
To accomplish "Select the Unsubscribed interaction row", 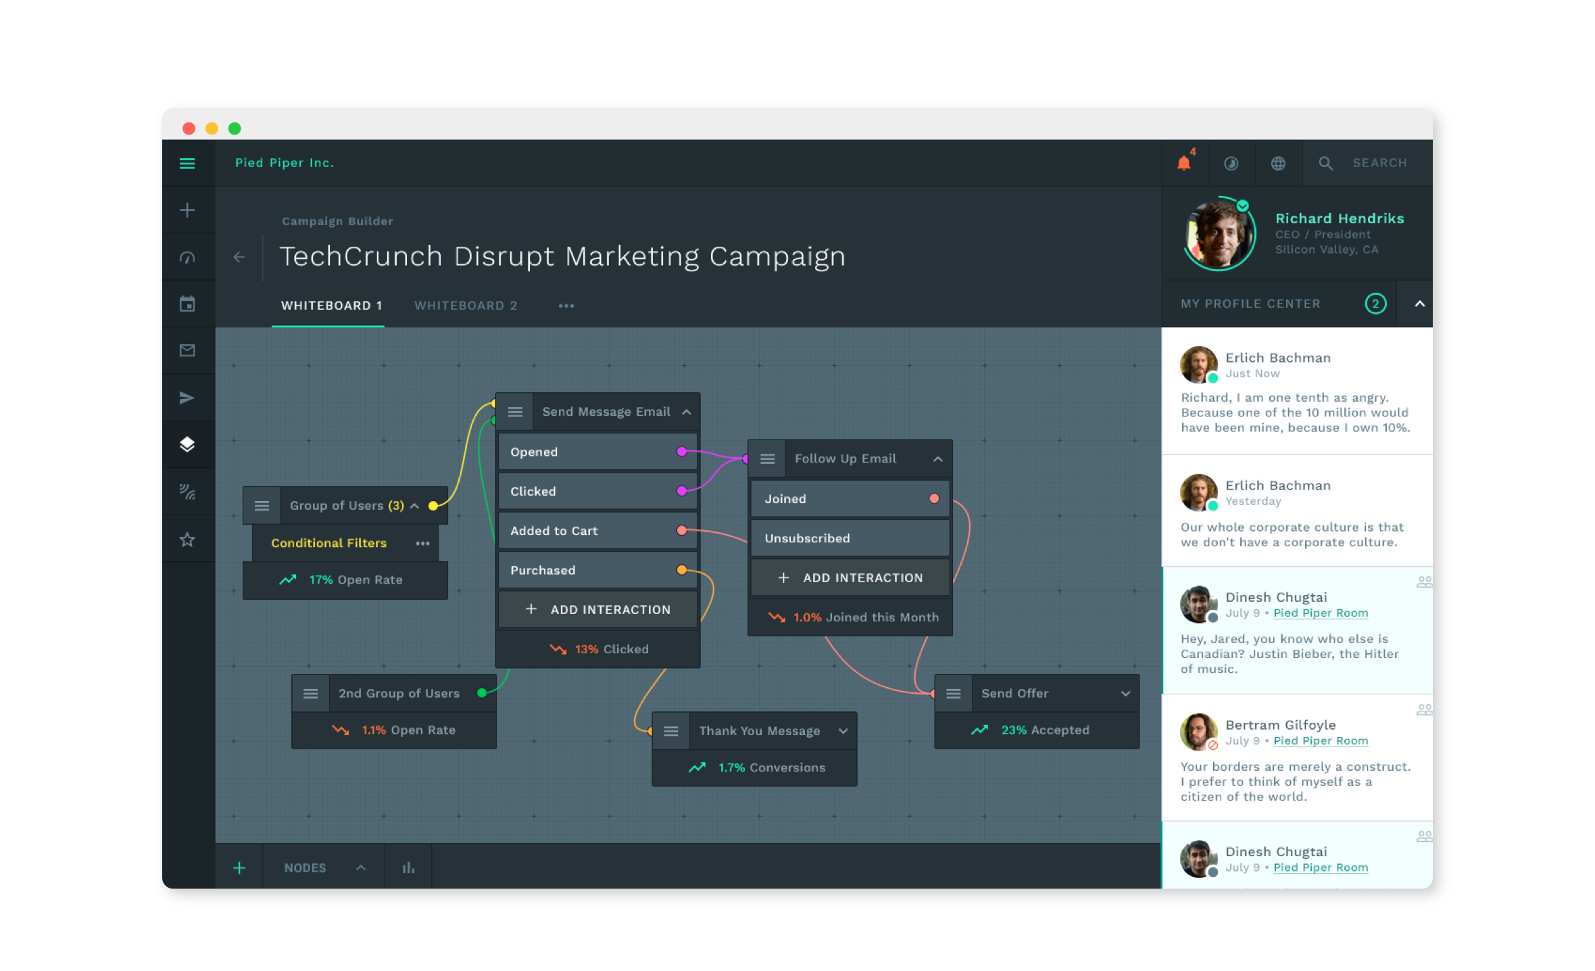I will [x=850, y=538].
